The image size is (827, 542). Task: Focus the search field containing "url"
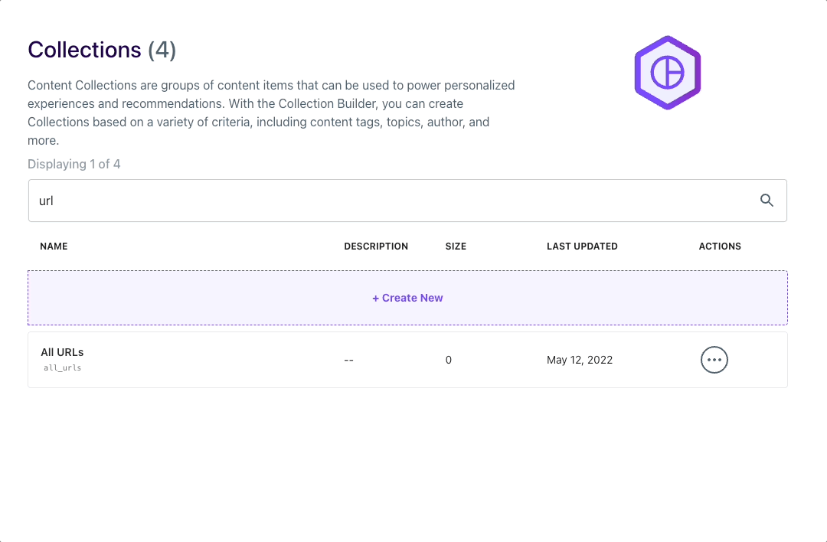click(407, 201)
